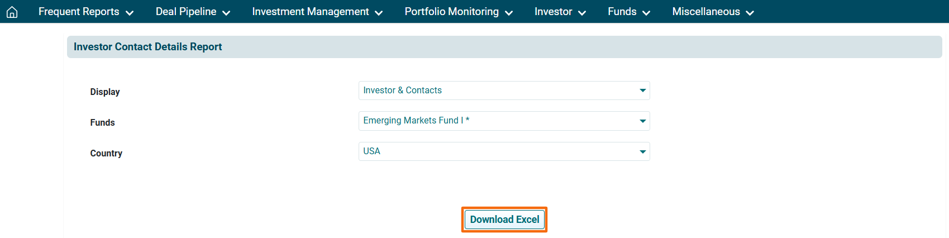Click the Download Excel button
The height and width of the screenshot is (238, 949).
(x=504, y=220)
